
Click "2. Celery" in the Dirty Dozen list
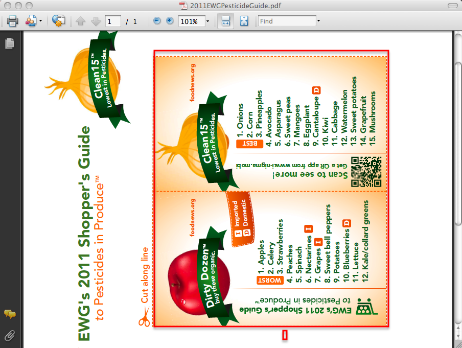pyautogui.click(x=271, y=258)
